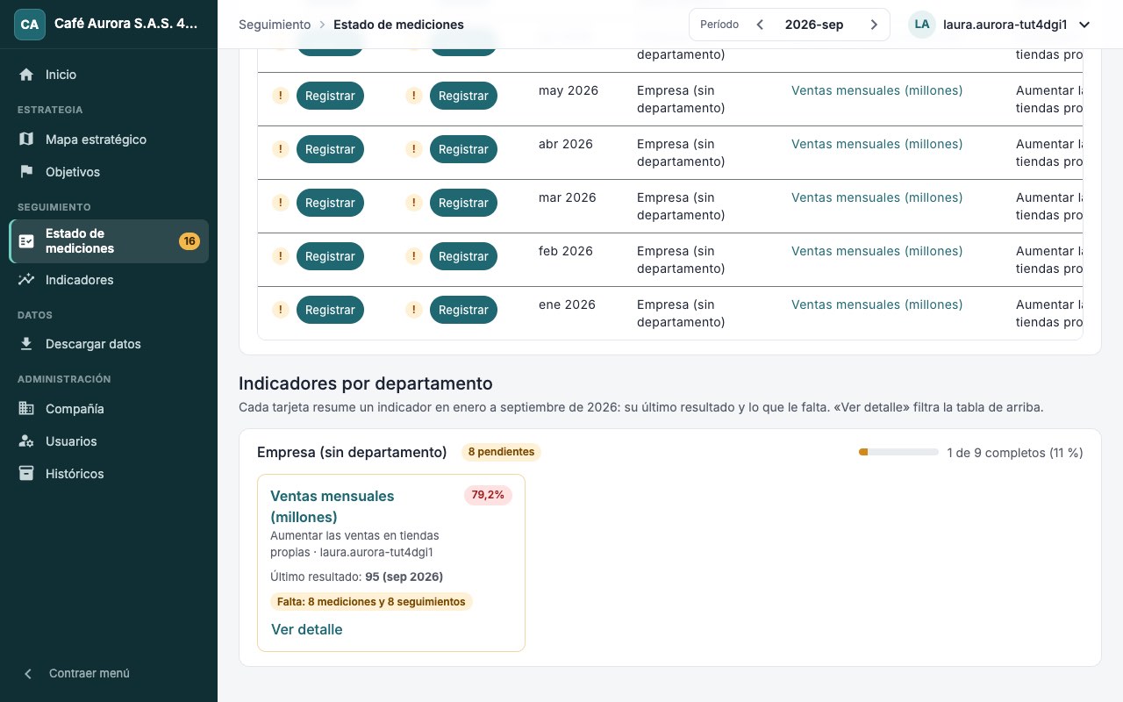
Task: Click the 8 pendientes badge
Action: (501, 452)
